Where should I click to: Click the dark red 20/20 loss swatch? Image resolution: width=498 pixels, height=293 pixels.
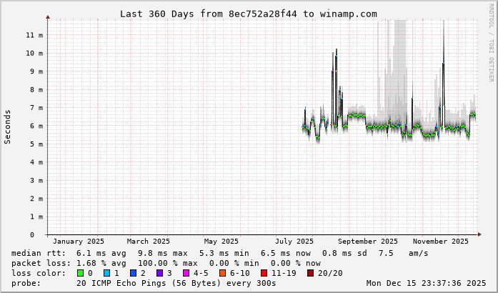click(310, 273)
